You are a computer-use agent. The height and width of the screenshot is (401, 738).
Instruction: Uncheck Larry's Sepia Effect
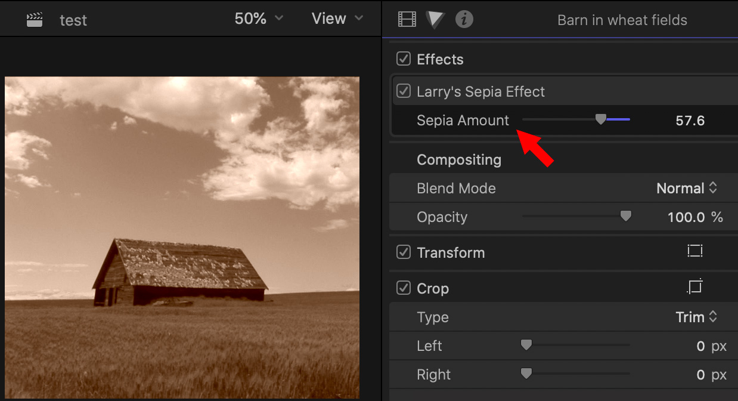click(404, 91)
